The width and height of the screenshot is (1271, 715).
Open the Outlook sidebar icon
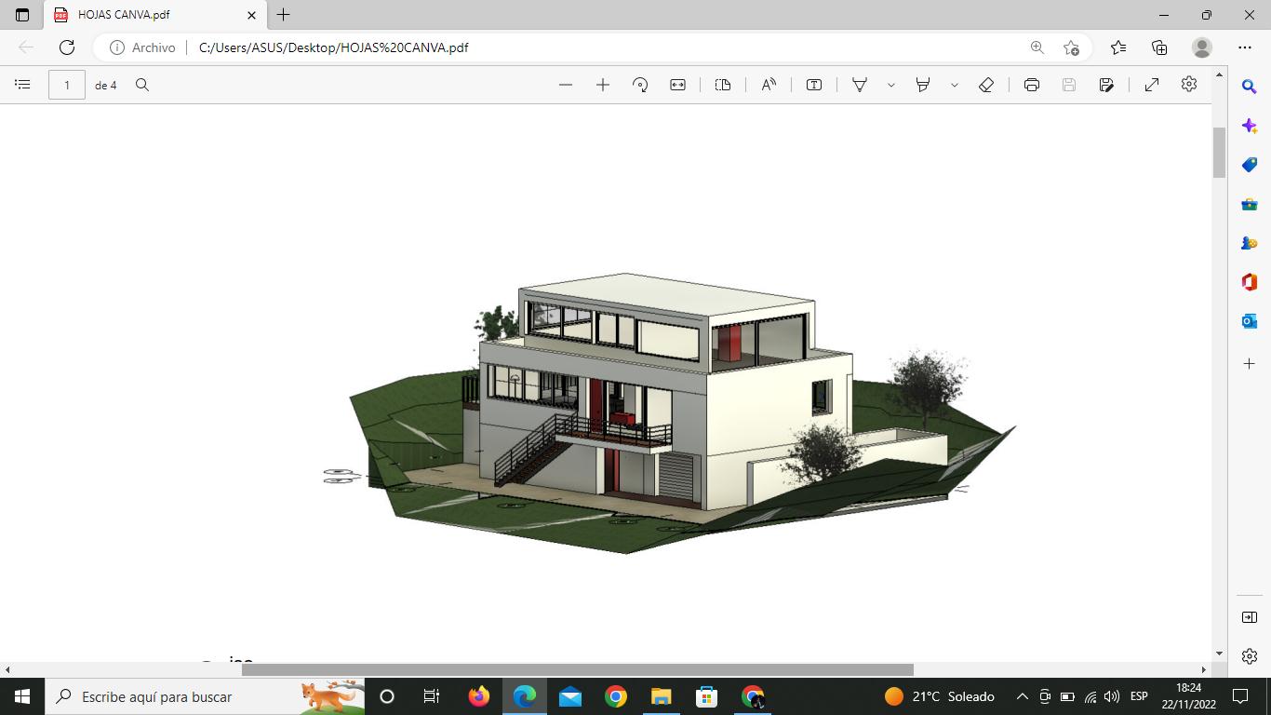point(1250,321)
